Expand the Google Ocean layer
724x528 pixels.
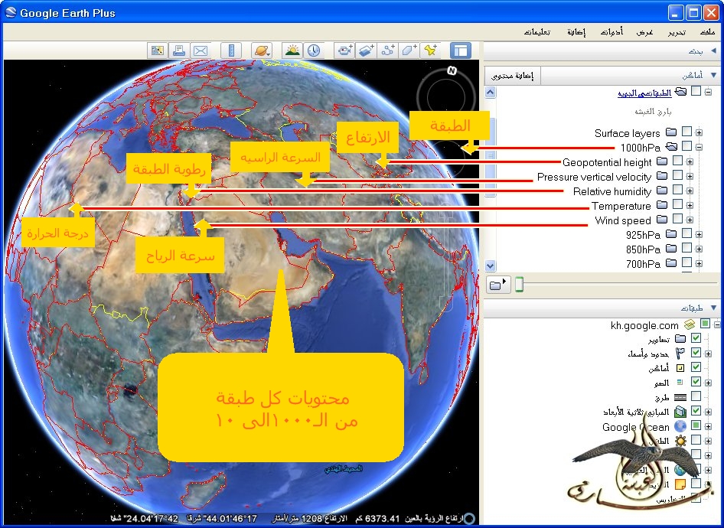[x=708, y=426]
